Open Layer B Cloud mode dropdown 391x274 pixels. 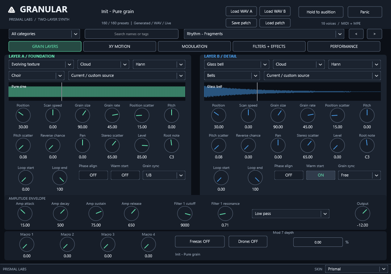click(x=299, y=65)
